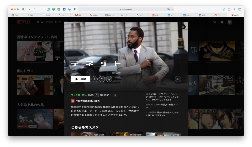Switch to the 建物 -... tab

click(x=110, y=15)
